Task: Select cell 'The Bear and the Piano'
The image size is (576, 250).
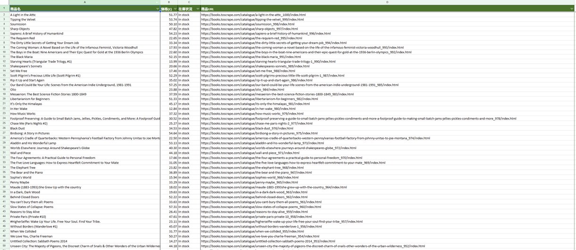Action: coord(85,172)
